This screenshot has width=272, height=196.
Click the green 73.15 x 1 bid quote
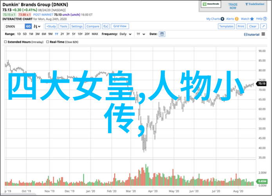(9, 15)
